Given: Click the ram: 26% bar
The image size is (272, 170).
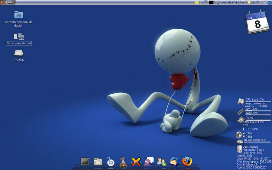Looking at the screenshot, I should point(258,111).
